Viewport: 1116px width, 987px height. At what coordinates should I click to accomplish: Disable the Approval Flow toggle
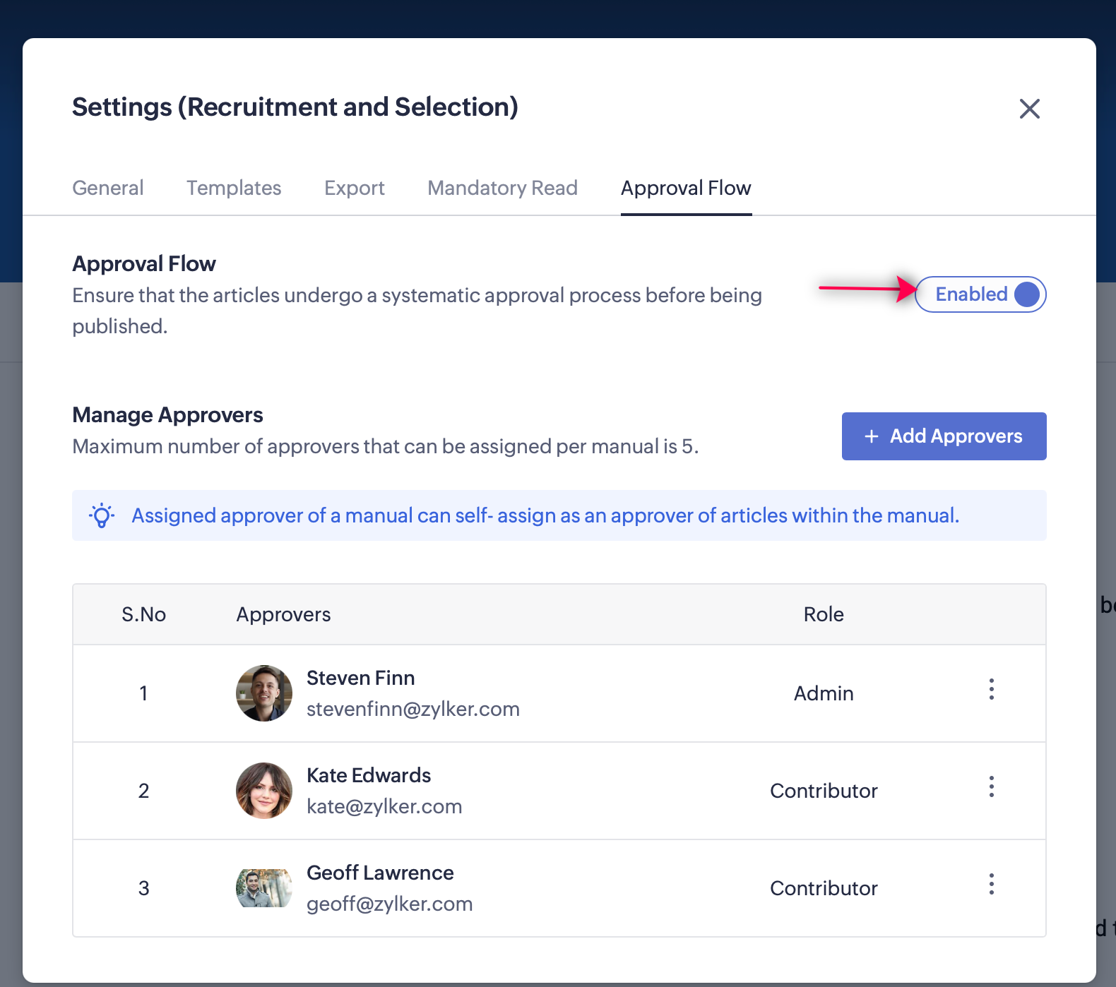pos(980,294)
